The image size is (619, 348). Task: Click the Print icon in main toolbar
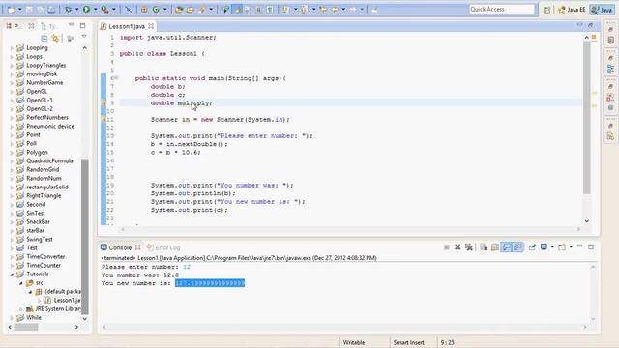(51, 9)
